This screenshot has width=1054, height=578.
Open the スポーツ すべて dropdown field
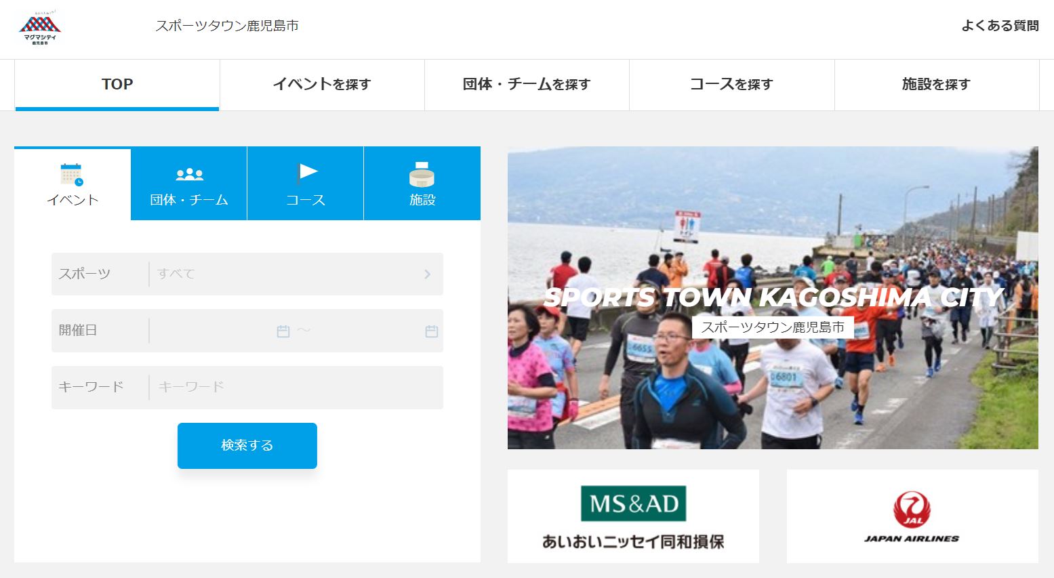click(285, 274)
